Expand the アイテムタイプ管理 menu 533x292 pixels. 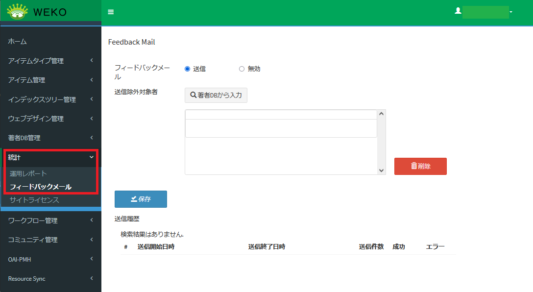50,61
